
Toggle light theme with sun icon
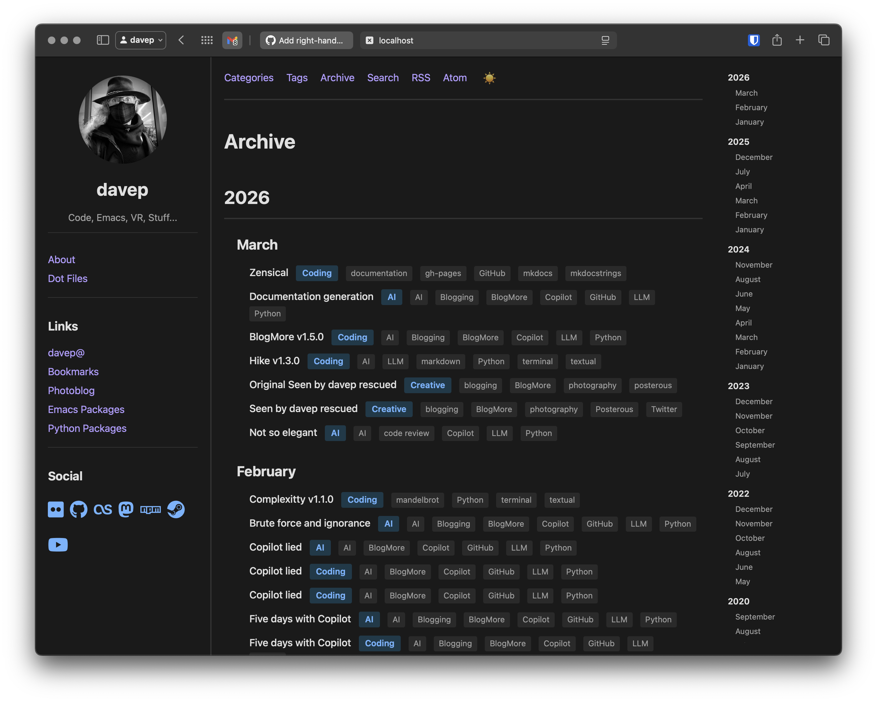coord(489,78)
